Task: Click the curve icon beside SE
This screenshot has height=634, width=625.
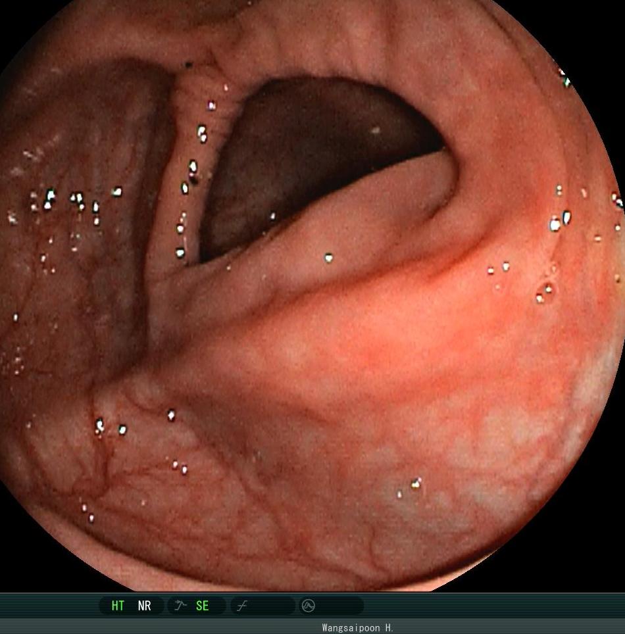Action: click(x=180, y=605)
